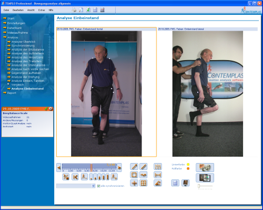Select the rectangle drawing tool
Image resolution: width=263 pixels, height=210 pixels.
click(134, 175)
